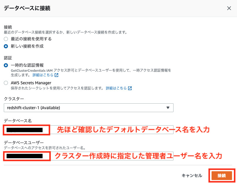Click the X icon to close the dialog
Viewport: 237px width, 185px height.
pos(229,8)
